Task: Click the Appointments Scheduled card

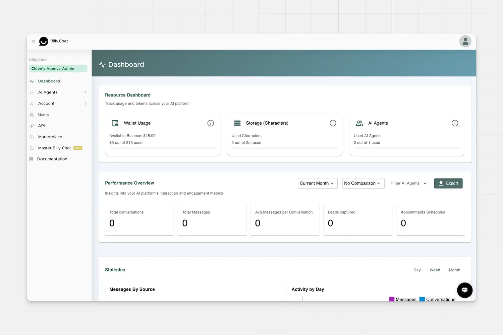Action: pyautogui.click(x=430, y=219)
